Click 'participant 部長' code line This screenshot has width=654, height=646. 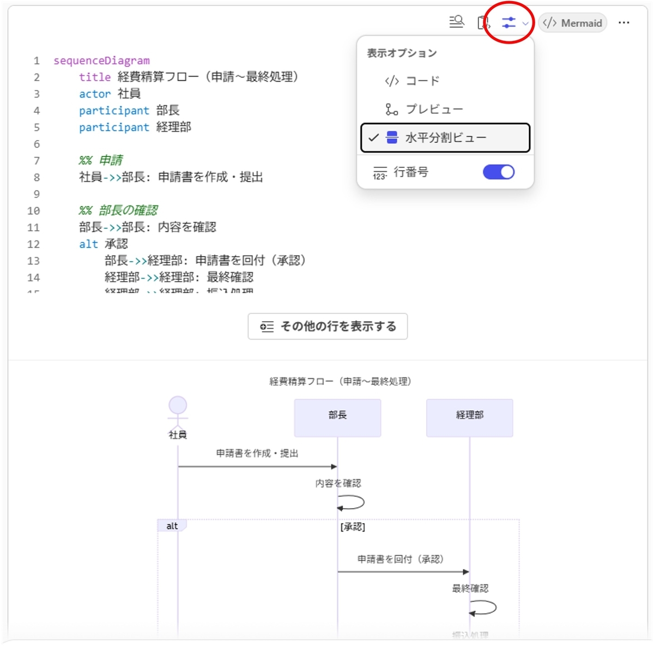tap(129, 111)
